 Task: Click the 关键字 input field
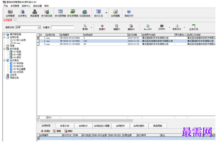tap(62, 27)
